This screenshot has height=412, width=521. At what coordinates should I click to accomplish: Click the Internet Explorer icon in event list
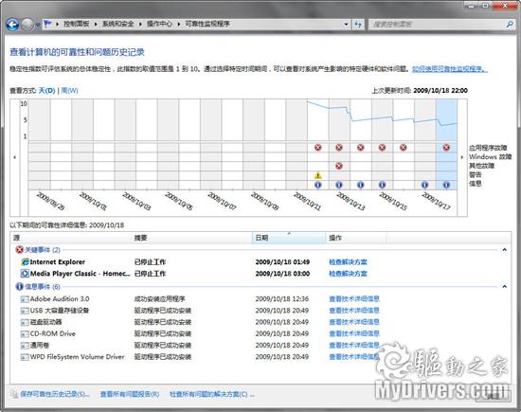point(25,261)
